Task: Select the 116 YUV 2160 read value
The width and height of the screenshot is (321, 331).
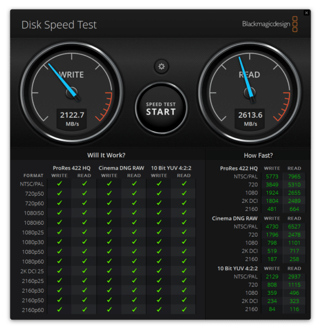Action: [x=294, y=309]
